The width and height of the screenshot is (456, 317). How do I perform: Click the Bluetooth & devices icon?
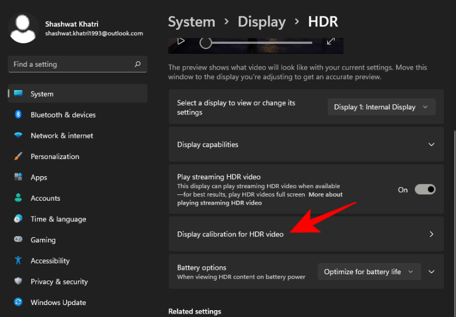pyautogui.click(x=18, y=115)
